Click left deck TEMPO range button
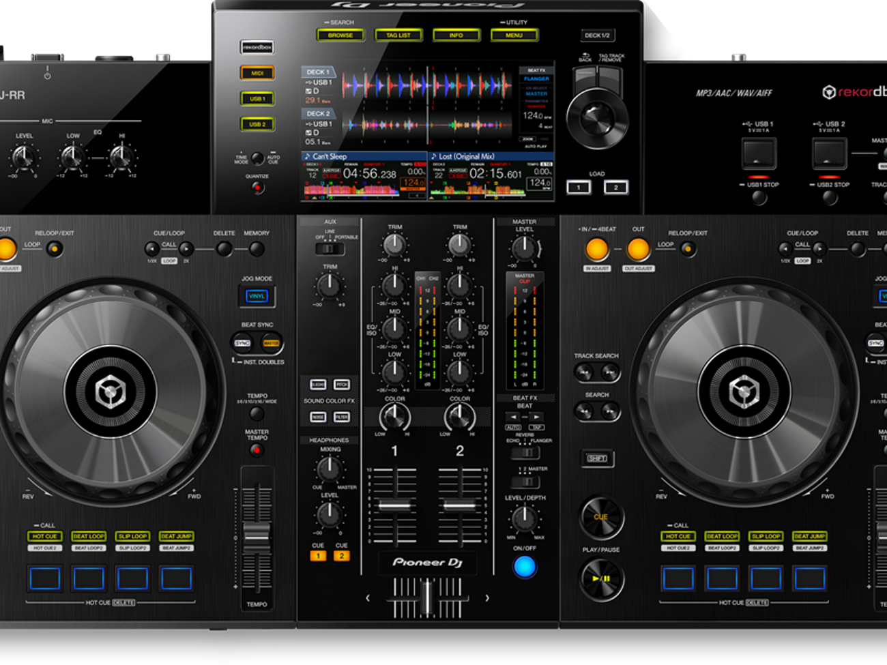The height and width of the screenshot is (665, 887). 257,413
